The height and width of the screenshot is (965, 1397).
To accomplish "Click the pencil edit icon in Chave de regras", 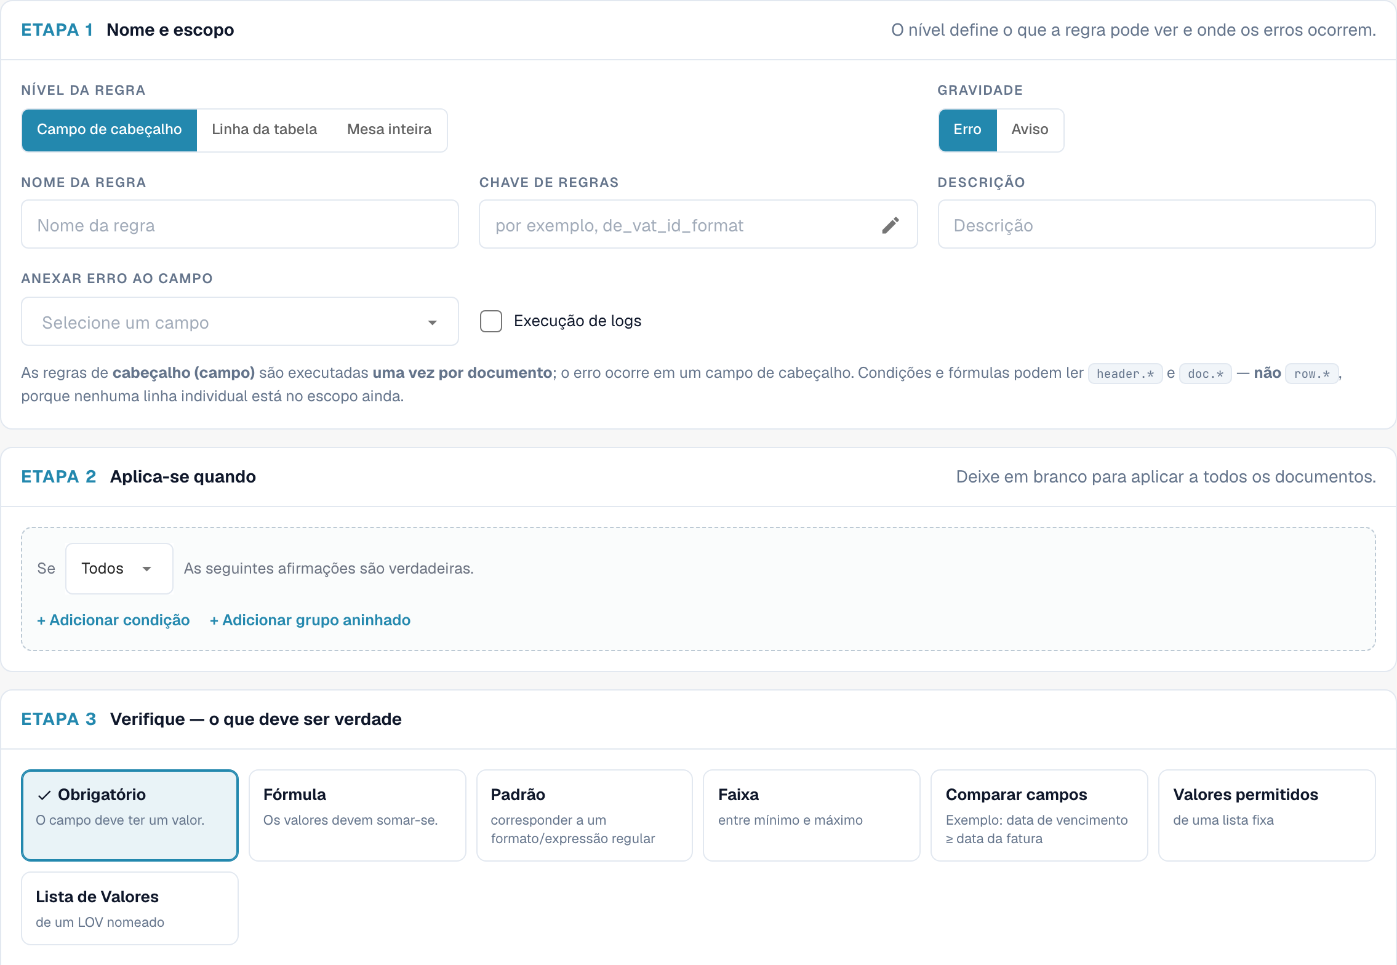I will (x=890, y=225).
